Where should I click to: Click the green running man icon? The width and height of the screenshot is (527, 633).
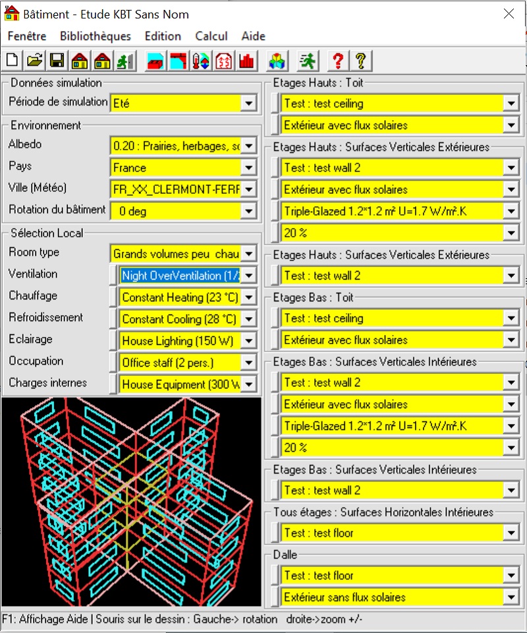(307, 61)
